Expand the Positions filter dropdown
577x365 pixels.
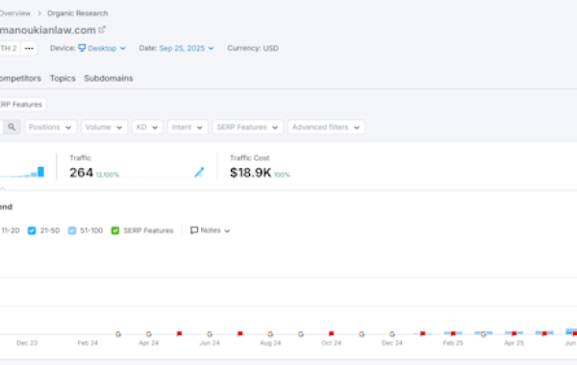[50, 127]
